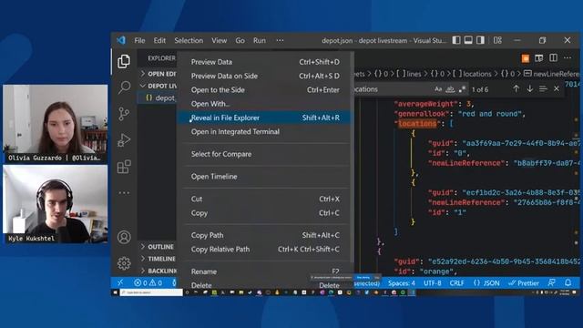Image resolution: width=583 pixels, height=328 pixels.
Task: Expand the OPEN EDITORS section
Action: (158, 74)
